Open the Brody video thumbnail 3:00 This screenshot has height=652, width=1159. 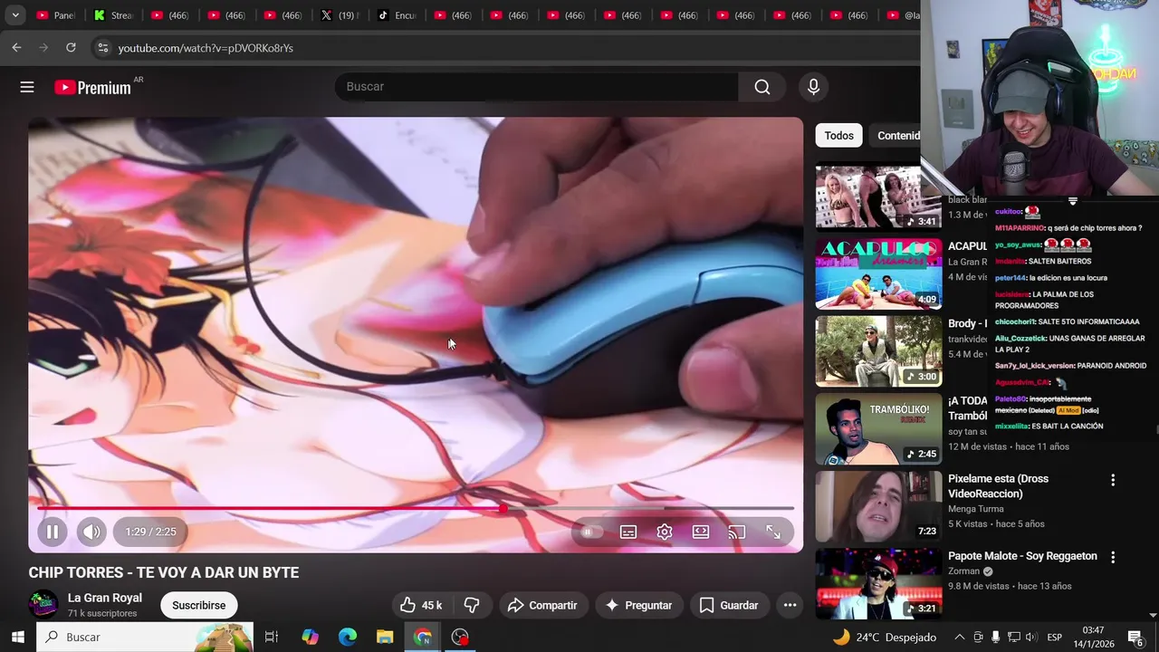(878, 351)
